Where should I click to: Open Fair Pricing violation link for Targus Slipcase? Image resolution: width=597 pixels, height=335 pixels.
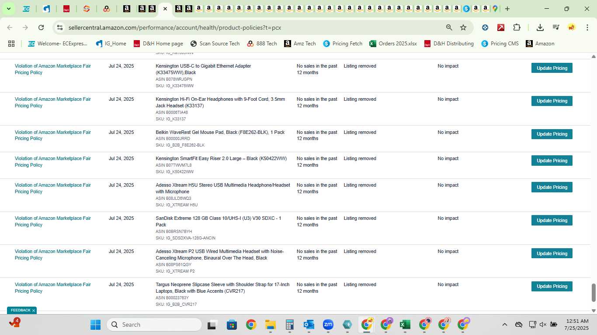[x=53, y=288]
